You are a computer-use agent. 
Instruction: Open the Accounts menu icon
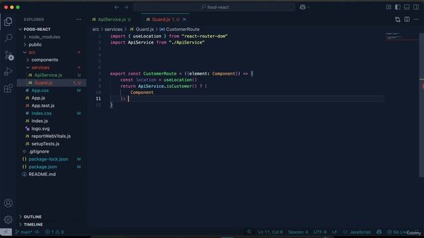(8, 203)
